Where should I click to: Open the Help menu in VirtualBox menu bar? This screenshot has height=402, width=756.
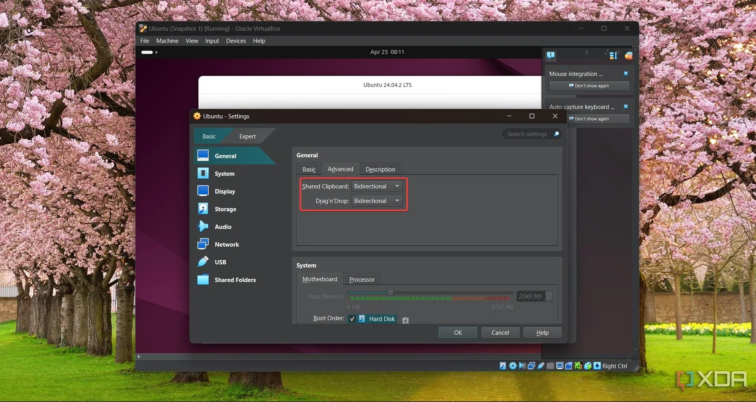259,41
